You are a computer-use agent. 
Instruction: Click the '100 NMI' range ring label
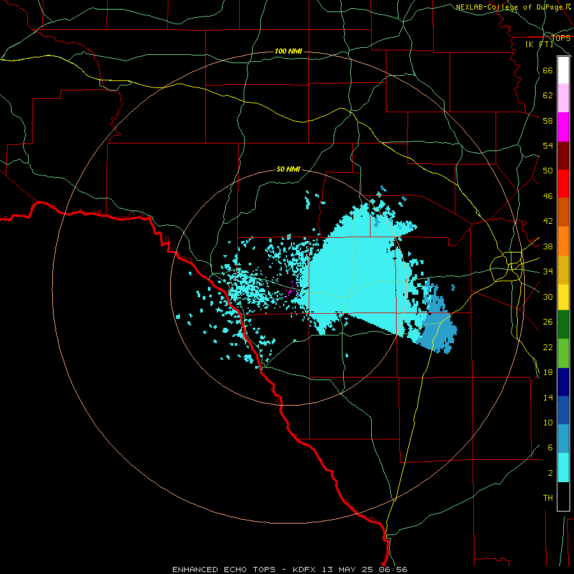[288, 51]
